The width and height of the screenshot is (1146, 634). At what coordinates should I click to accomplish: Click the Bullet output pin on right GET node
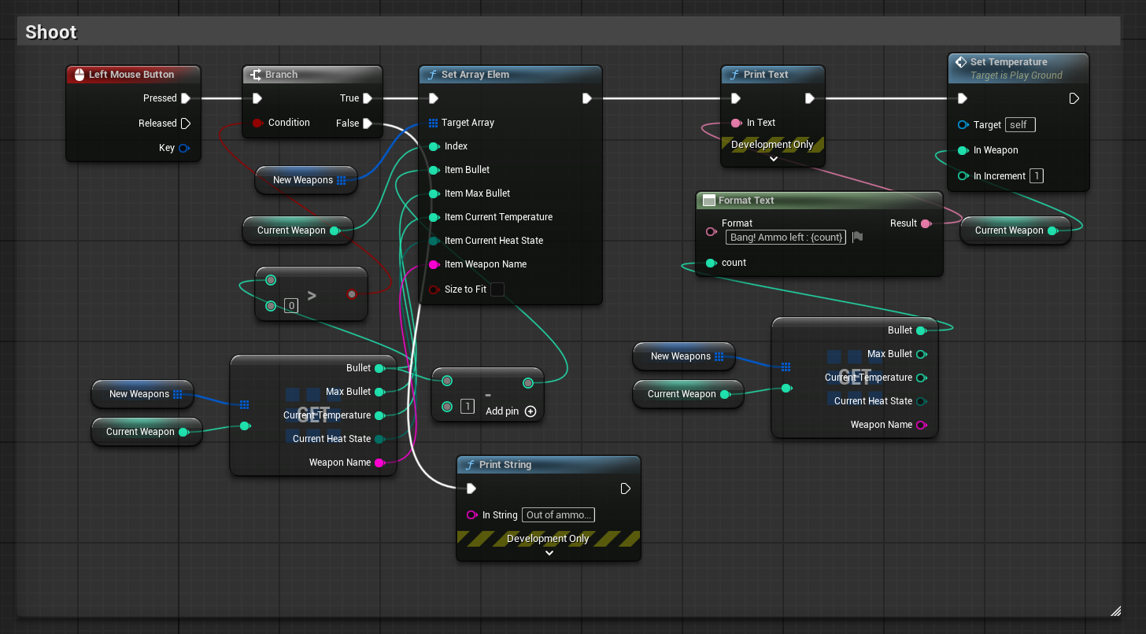(x=921, y=330)
